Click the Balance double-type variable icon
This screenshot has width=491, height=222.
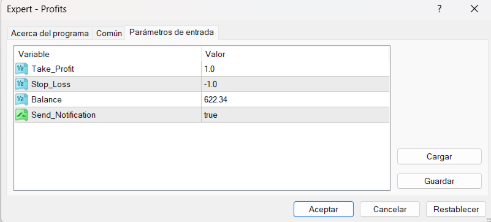21,99
